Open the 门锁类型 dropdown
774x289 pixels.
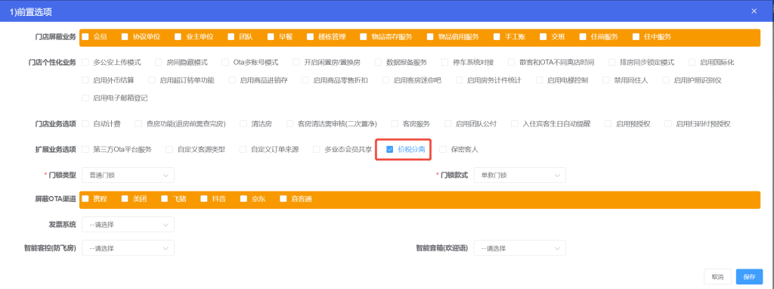pos(128,175)
